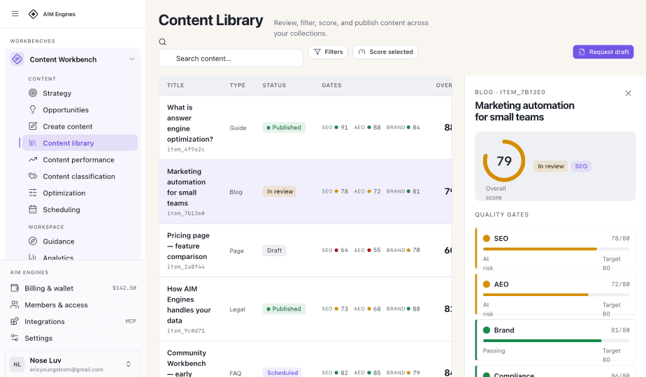Screen dimensions: 646x377
Task: Click the Guidance compass icon
Action: [33, 241]
